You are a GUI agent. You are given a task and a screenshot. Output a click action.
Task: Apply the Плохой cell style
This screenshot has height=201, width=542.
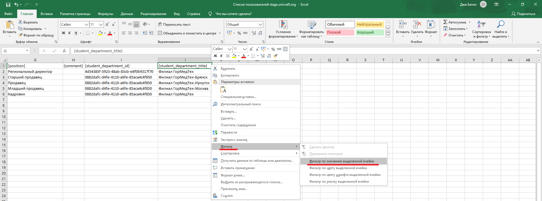[340, 32]
